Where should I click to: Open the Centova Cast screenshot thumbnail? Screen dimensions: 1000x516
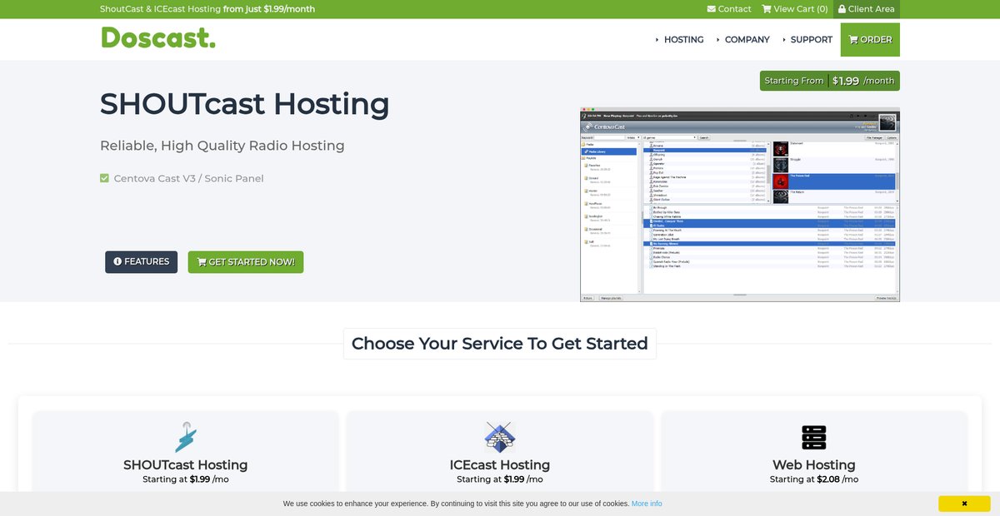[x=740, y=204]
